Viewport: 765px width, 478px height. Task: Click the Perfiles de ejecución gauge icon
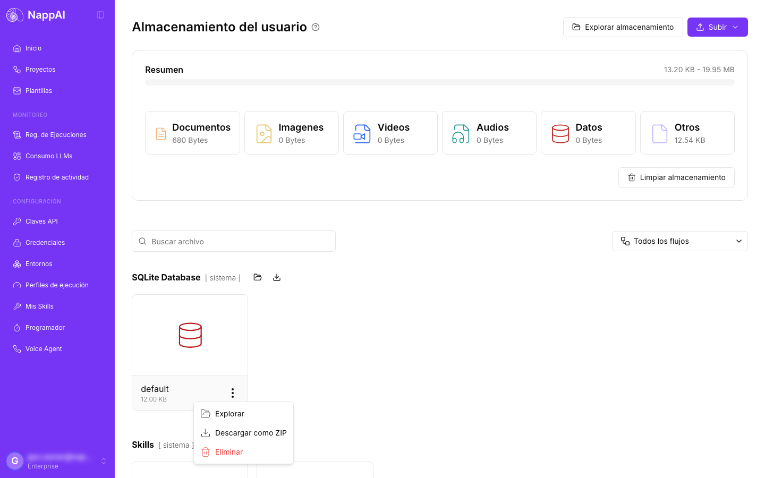click(x=17, y=285)
